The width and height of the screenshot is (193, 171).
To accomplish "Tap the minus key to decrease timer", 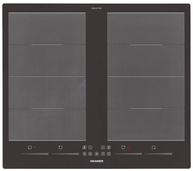I will point(90,147).
